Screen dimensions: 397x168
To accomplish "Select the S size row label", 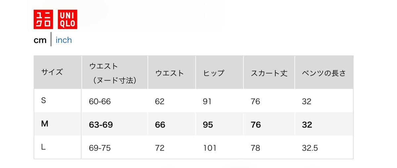I will pos(43,101).
